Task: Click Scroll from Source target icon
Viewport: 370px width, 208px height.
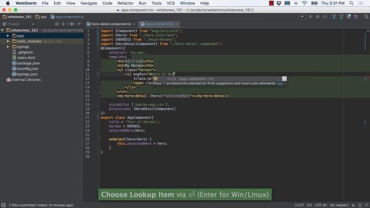Action: [57, 24]
